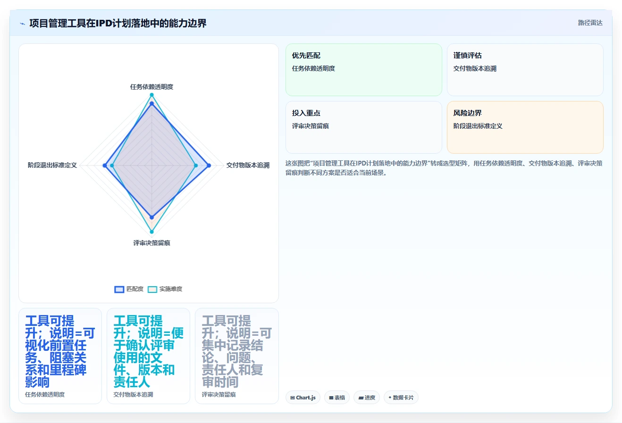Open the blue 任务依赖透明度 data card
Image resolution: width=622 pixels, height=423 pixels.
pyautogui.click(x=60, y=356)
